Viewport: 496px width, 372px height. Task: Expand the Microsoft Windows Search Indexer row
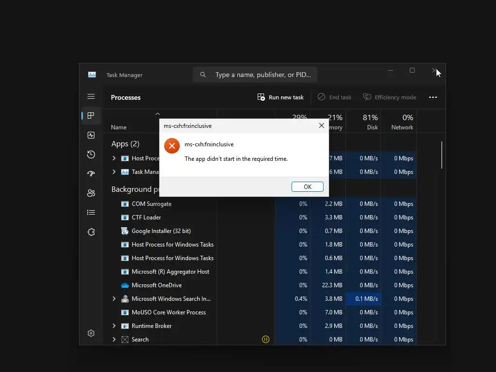coord(114,298)
